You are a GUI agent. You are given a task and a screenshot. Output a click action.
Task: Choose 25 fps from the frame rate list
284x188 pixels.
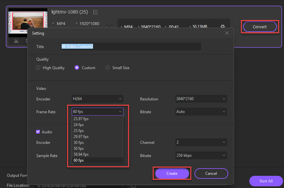point(97,131)
